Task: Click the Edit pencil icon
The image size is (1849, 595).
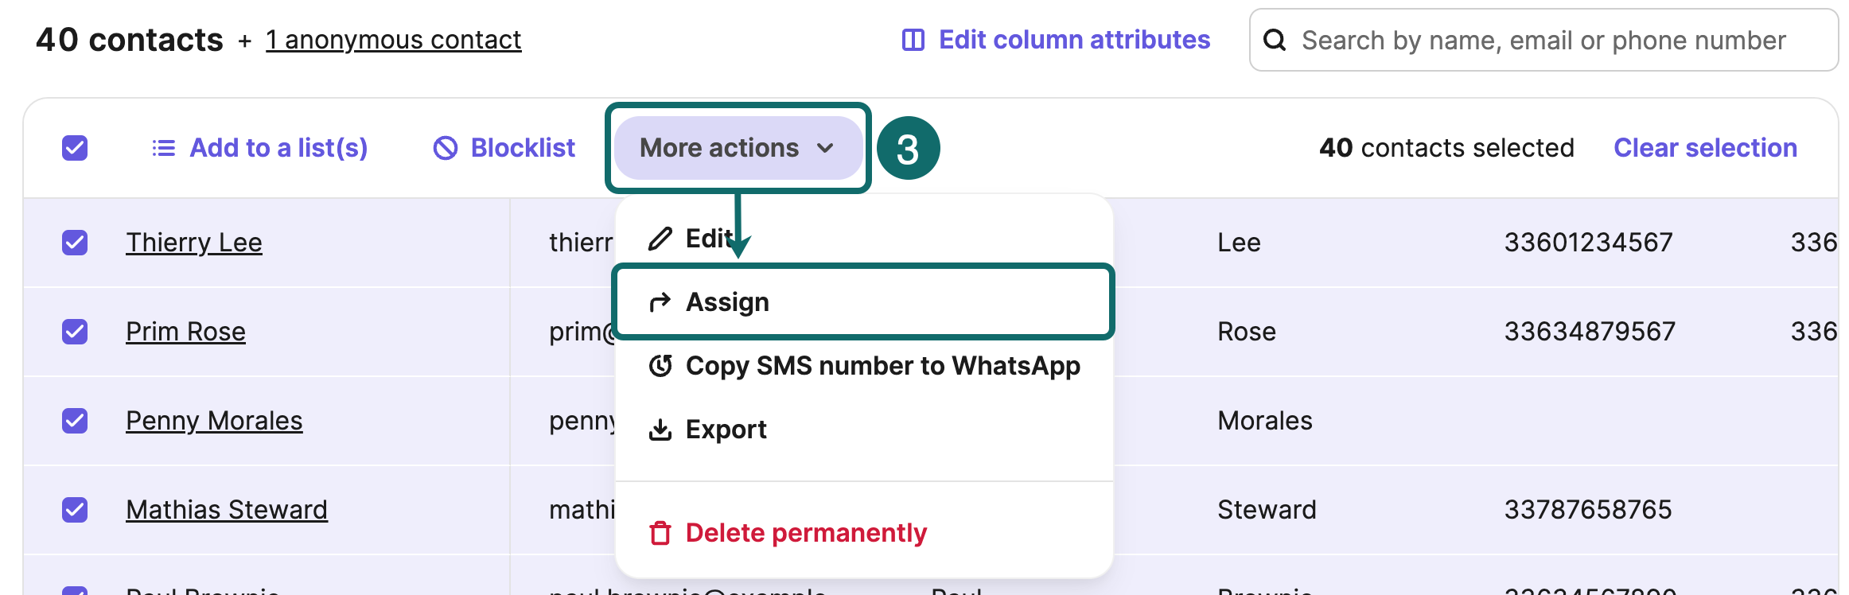Action: click(660, 239)
